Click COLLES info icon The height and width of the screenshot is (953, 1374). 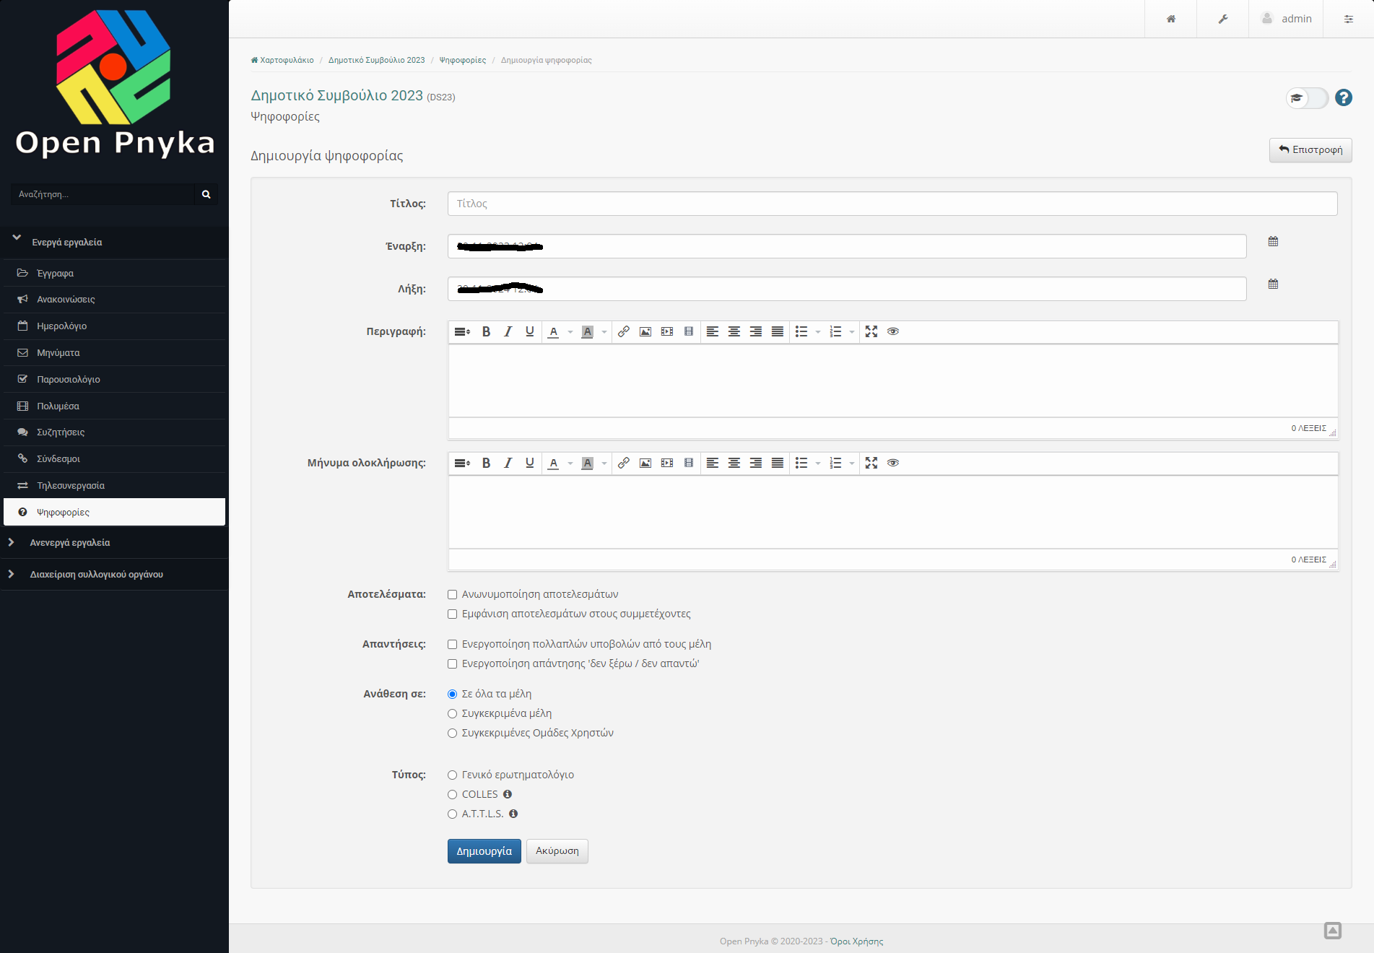pyautogui.click(x=508, y=794)
